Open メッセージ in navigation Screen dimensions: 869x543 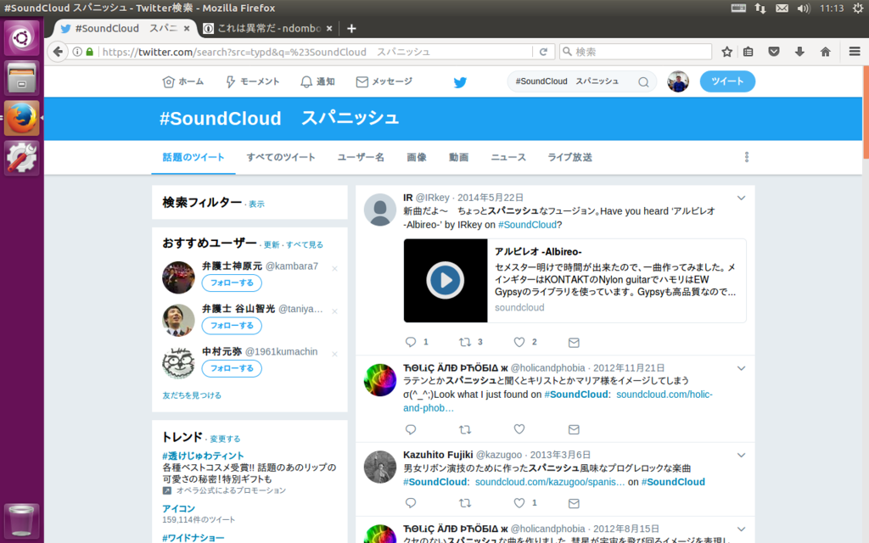point(384,81)
